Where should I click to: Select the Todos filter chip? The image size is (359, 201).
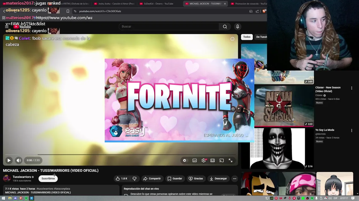click(247, 37)
